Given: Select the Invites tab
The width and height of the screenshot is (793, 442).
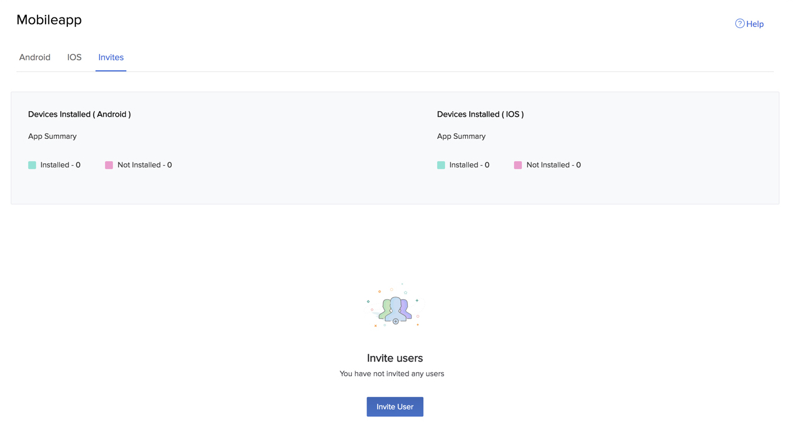Looking at the screenshot, I should 111,57.
